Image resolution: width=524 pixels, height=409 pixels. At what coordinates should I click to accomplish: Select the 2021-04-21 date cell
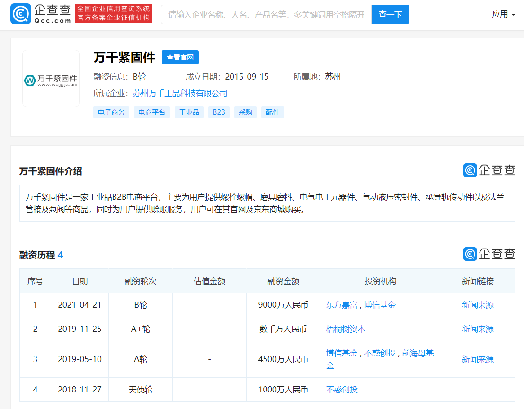click(x=80, y=305)
